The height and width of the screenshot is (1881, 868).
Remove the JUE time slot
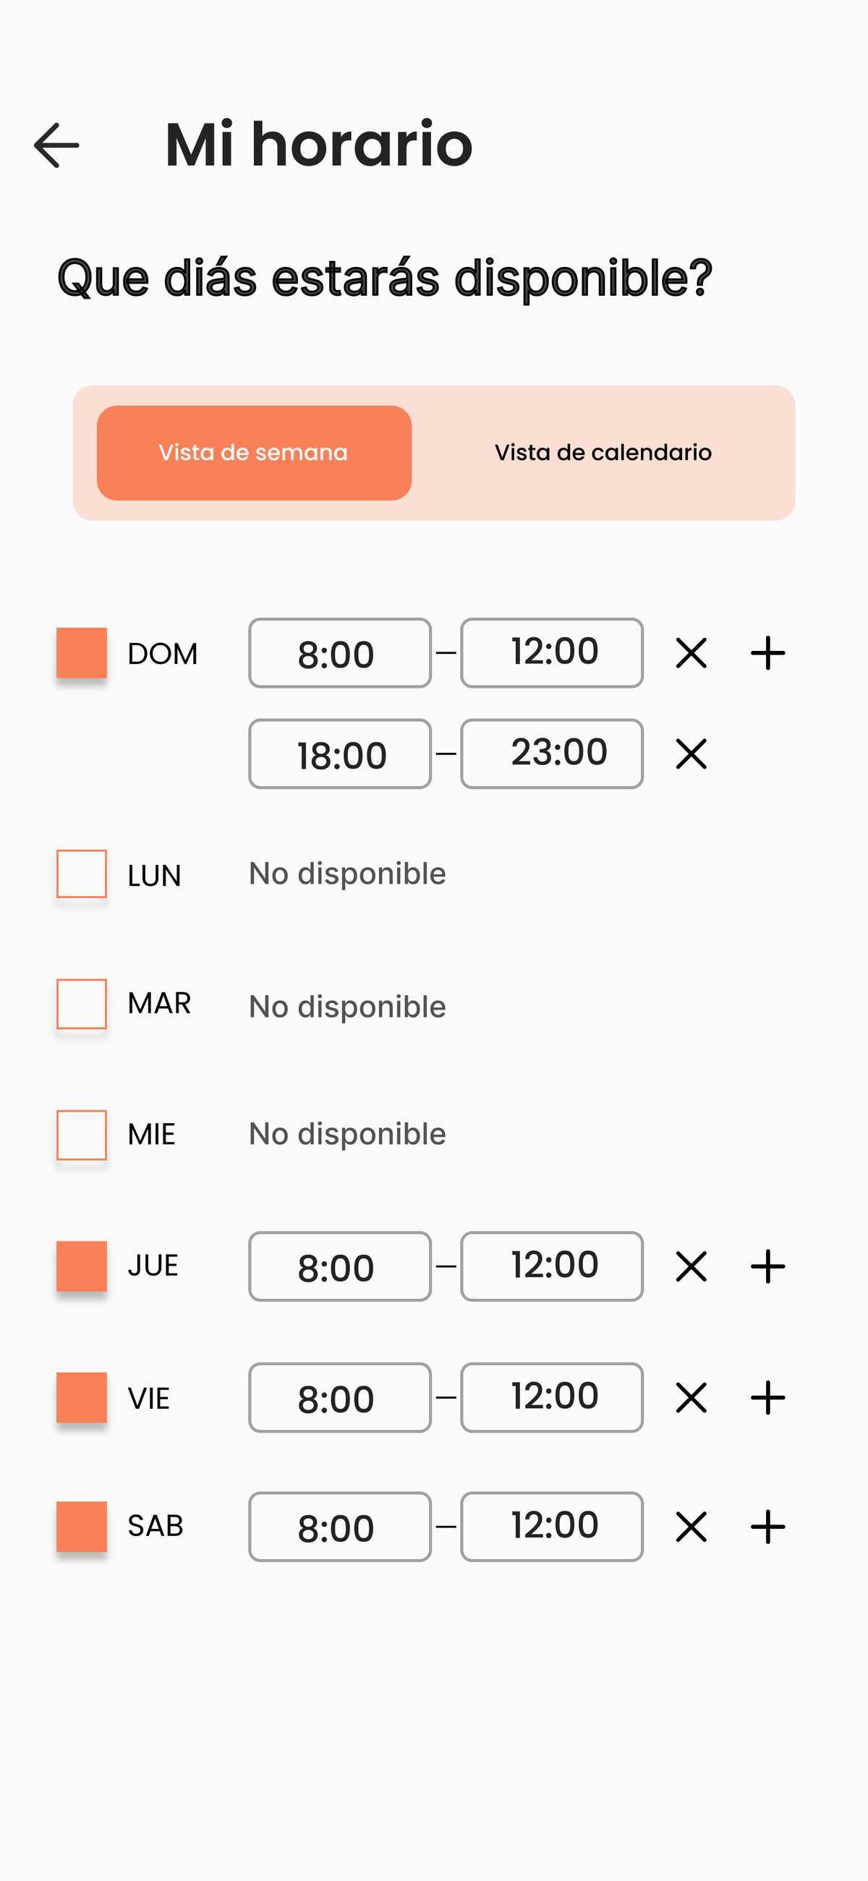coord(691,1266)
